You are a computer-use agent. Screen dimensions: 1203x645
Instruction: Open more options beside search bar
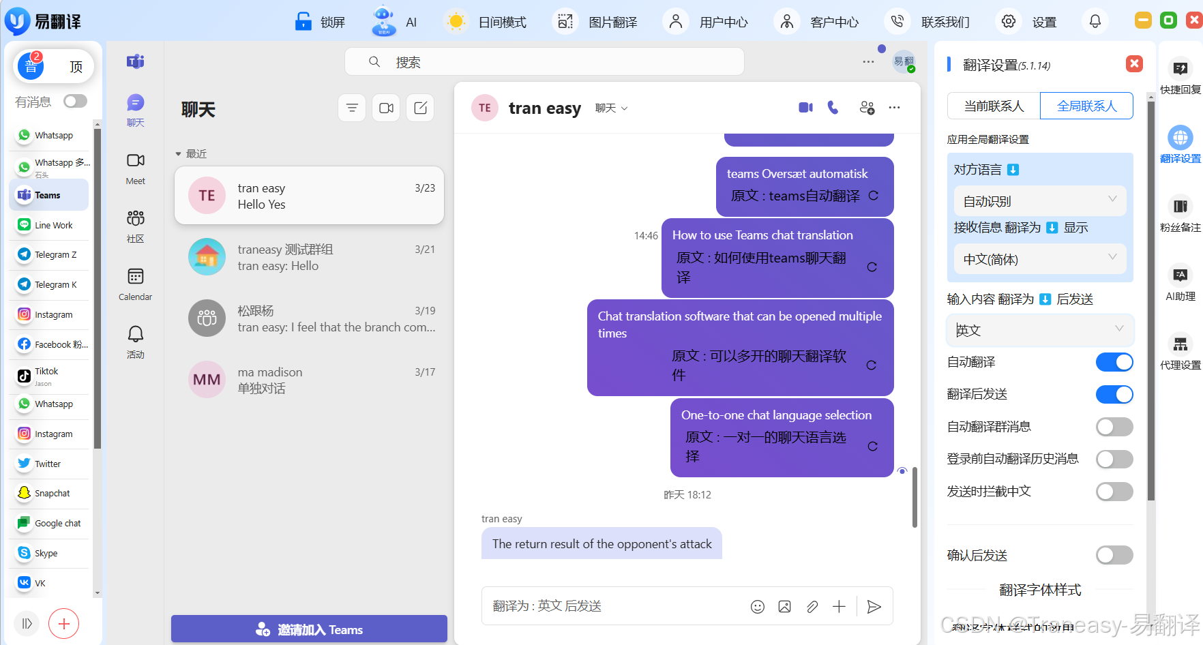[868, 62]
